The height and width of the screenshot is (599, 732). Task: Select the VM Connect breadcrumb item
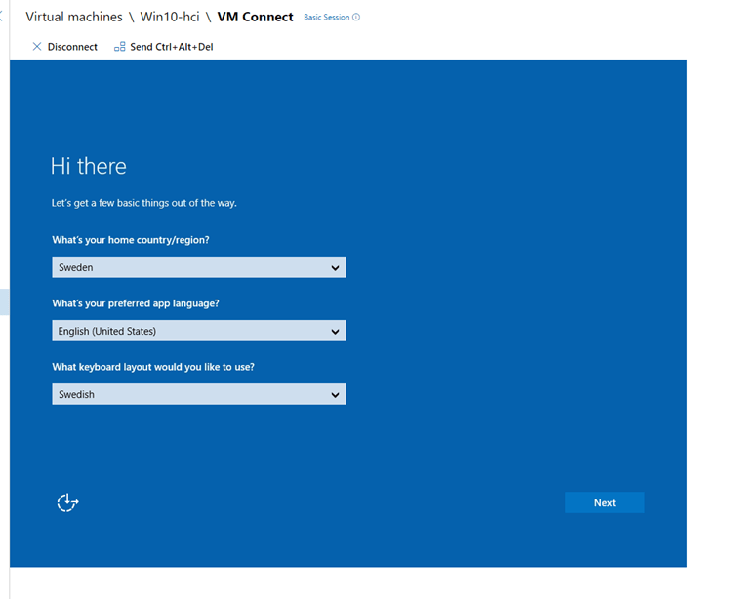255,17
